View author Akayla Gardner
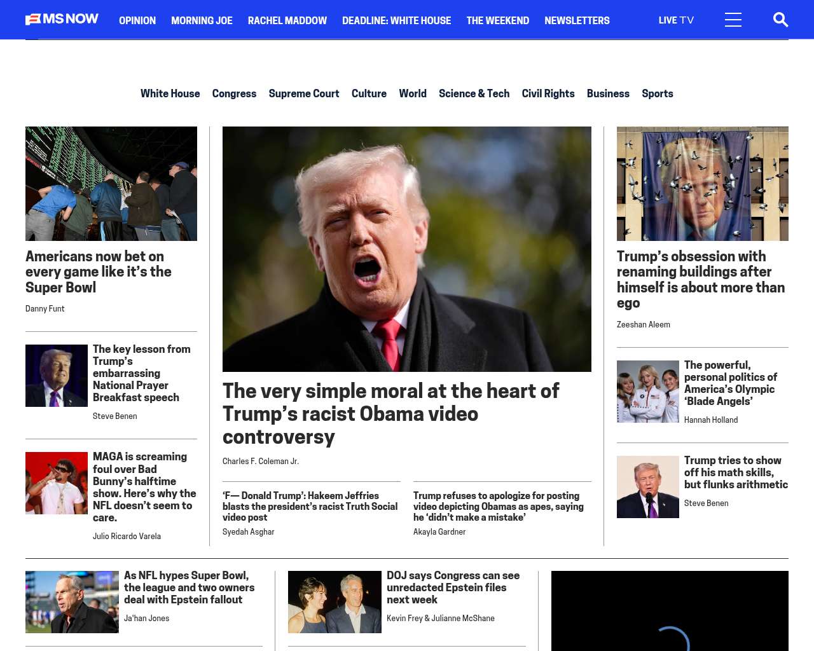The width and height of the screenshot is (814, 651). coord(439,532)
